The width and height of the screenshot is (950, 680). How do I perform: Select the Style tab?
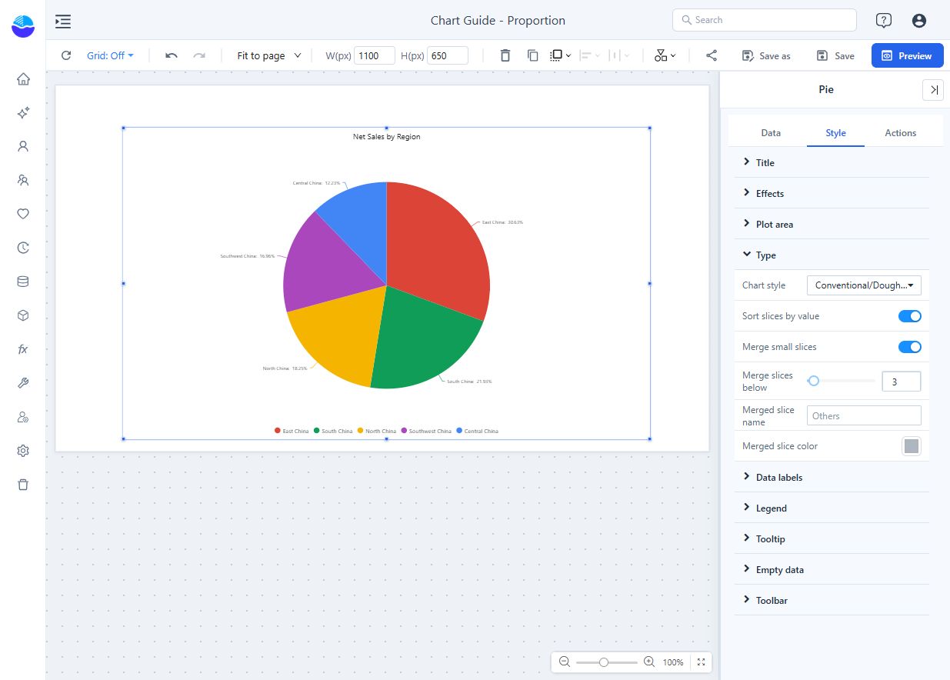(x=835, y=133)
